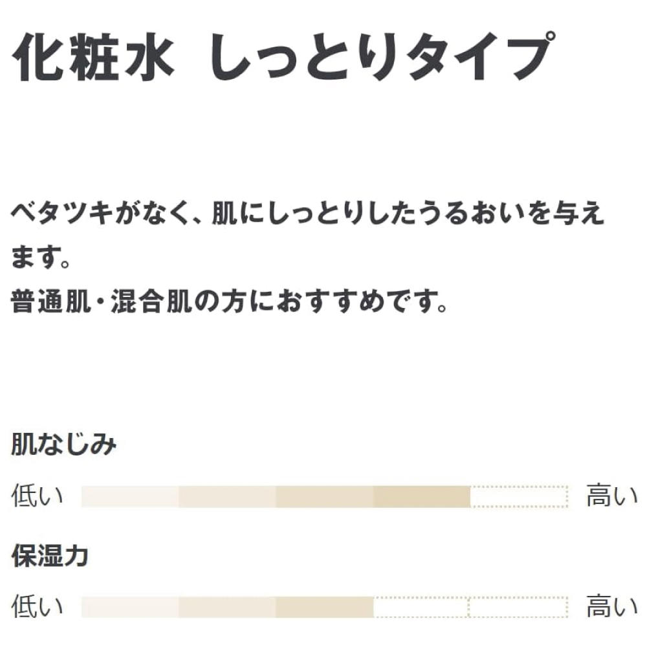Click the description line starting with ベタツキがなく

click(307, 214)
